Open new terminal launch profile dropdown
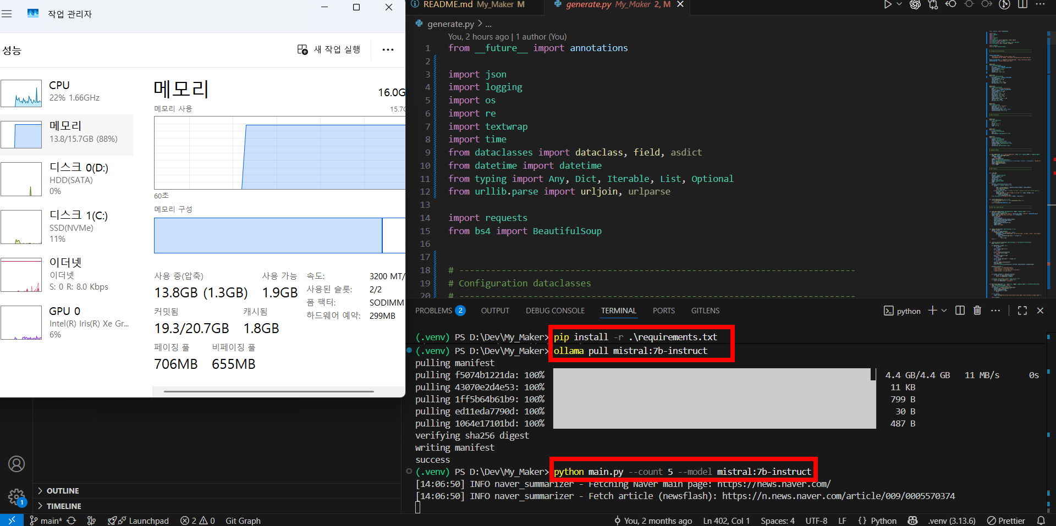 point(944,311)
